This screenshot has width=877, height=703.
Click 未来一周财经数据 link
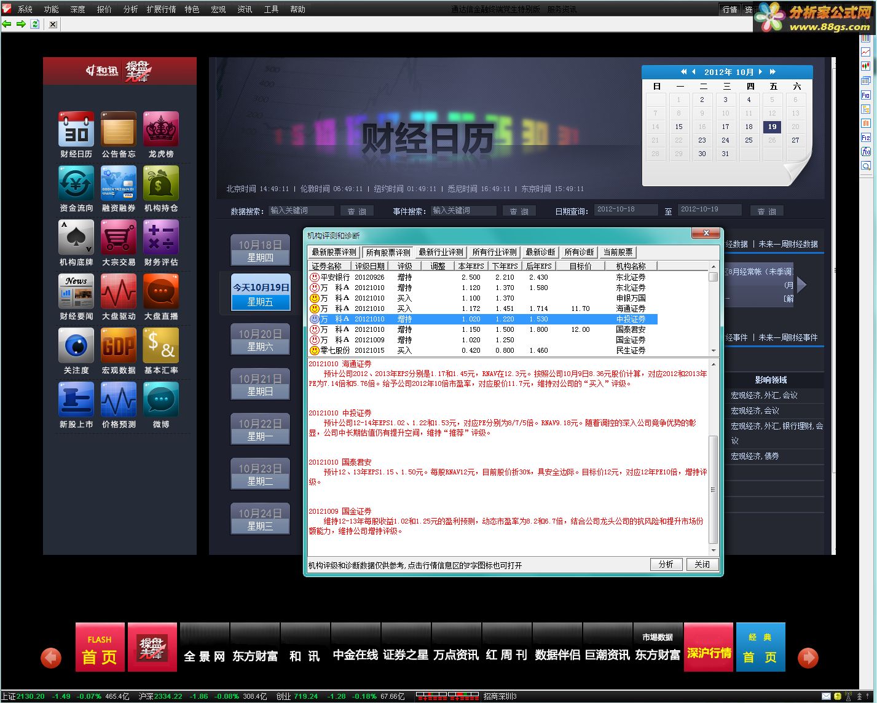click(x=788, y=244)
